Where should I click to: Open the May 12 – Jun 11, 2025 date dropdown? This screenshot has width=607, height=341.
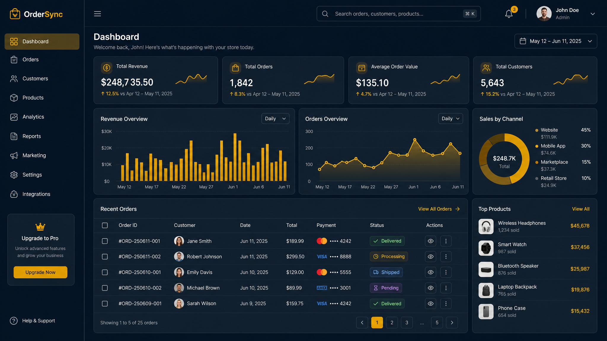pos(556,41)
